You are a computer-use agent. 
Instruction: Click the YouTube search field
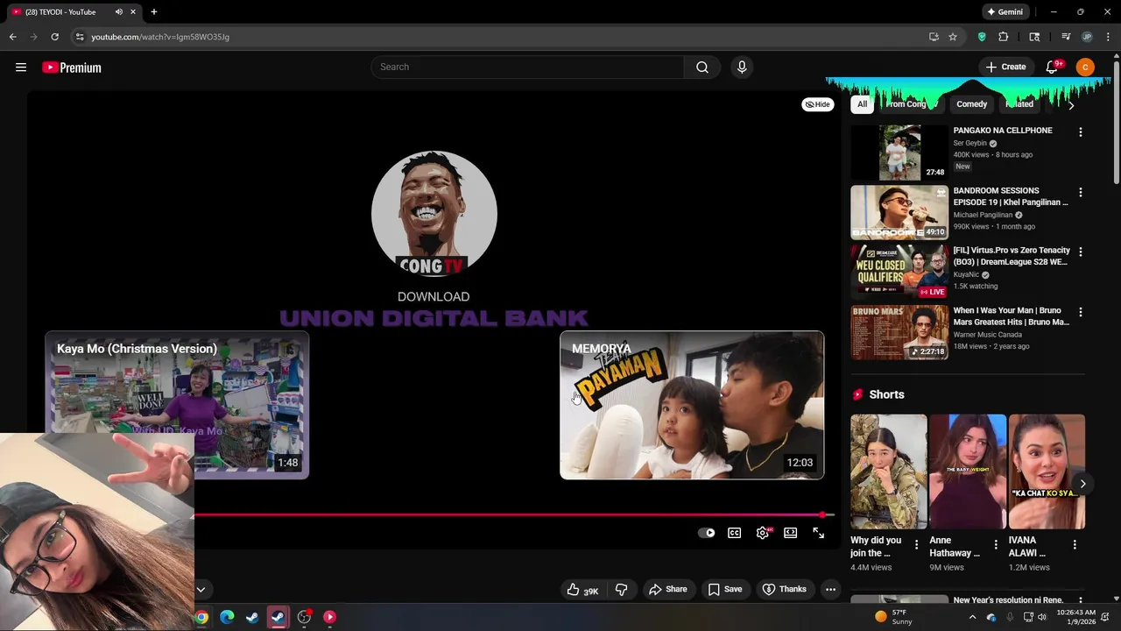click(x=527, y=67)
